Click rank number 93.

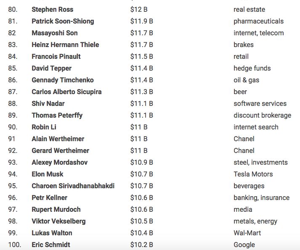13,162
